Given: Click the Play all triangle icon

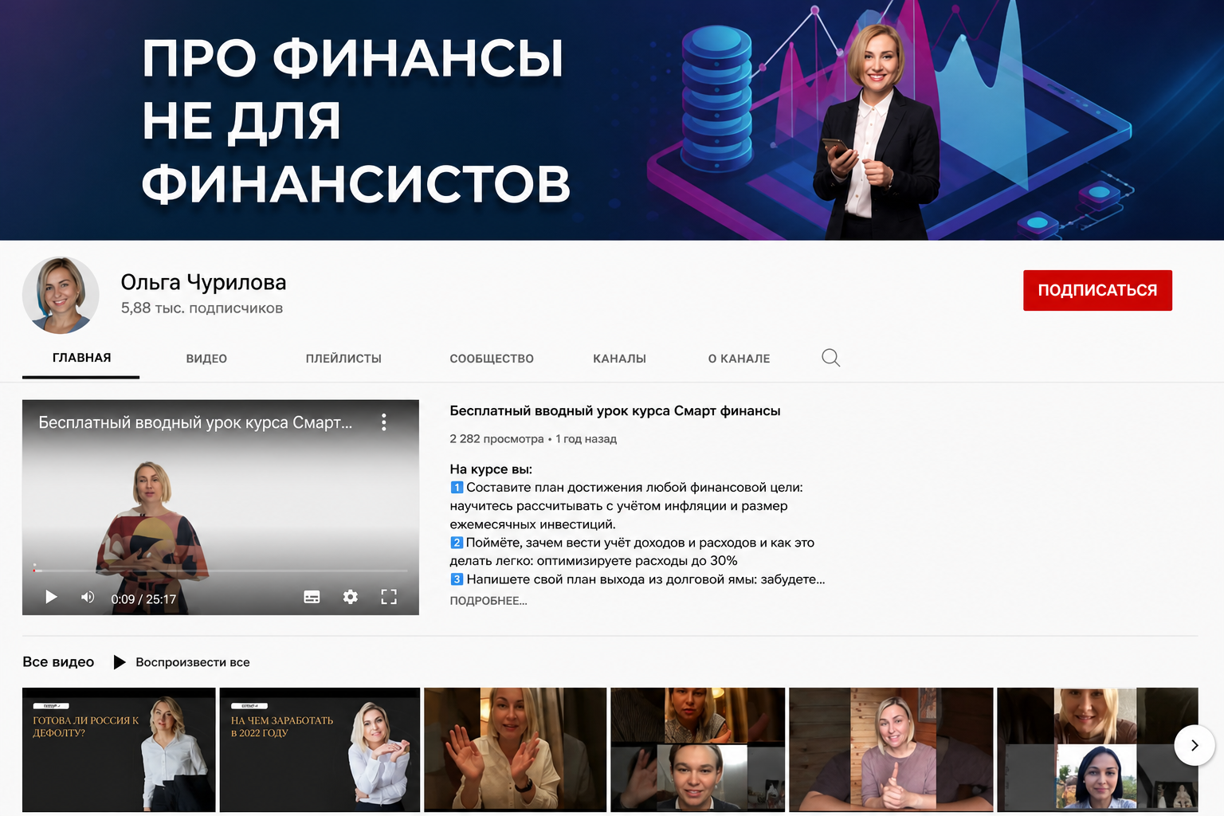Looking at the screenshot, I should 120,662.
